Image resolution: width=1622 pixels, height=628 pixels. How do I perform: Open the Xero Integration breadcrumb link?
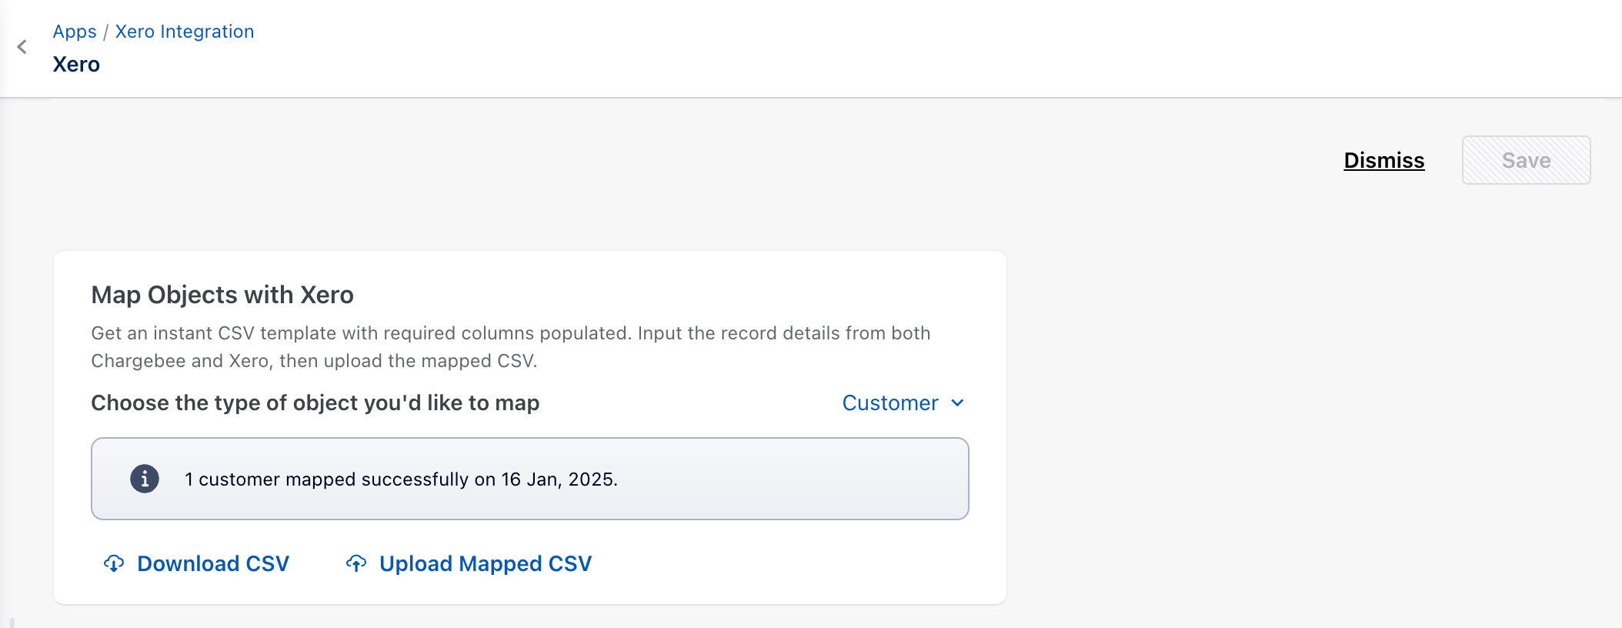(185, 32)
